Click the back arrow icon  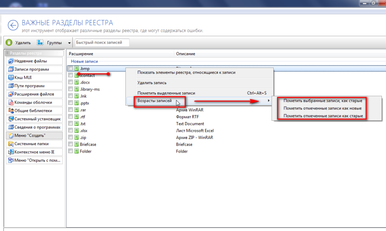point(13,25)
